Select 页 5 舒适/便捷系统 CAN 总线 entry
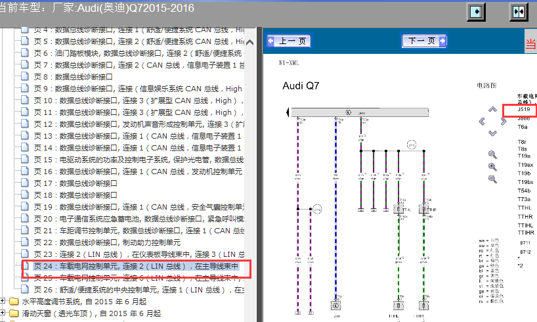Screen dimensions: 537x322 click(139, 41)
